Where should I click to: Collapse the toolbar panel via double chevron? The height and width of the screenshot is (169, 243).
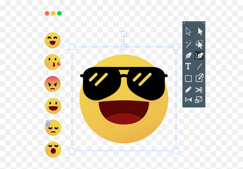(x=204, y=23)
